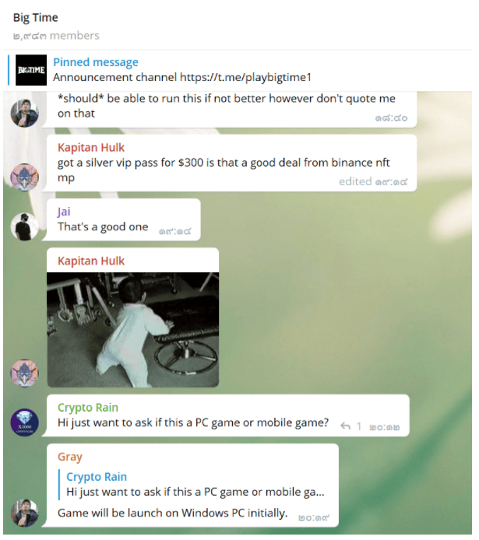Open the playbigtime1 announcement channel link
Viewport: 479px width, 540px height.
coord(245,77)
